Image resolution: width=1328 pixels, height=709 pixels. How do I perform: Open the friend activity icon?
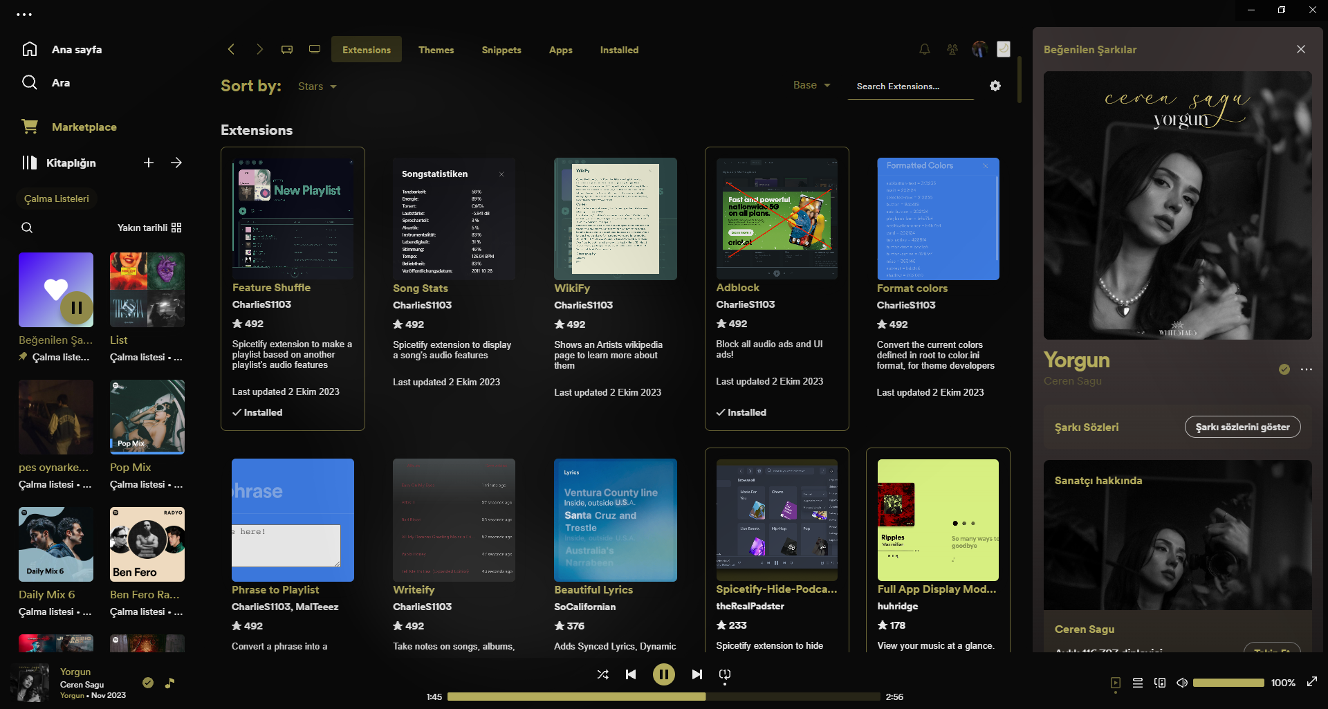click(952, 49)
